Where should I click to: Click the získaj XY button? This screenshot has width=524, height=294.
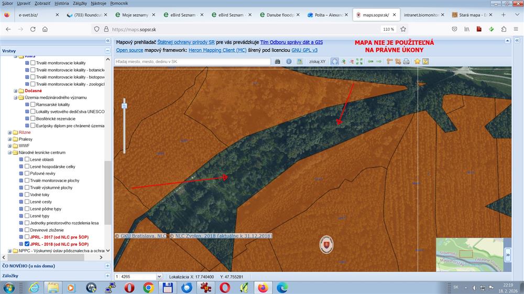point(317,61)
